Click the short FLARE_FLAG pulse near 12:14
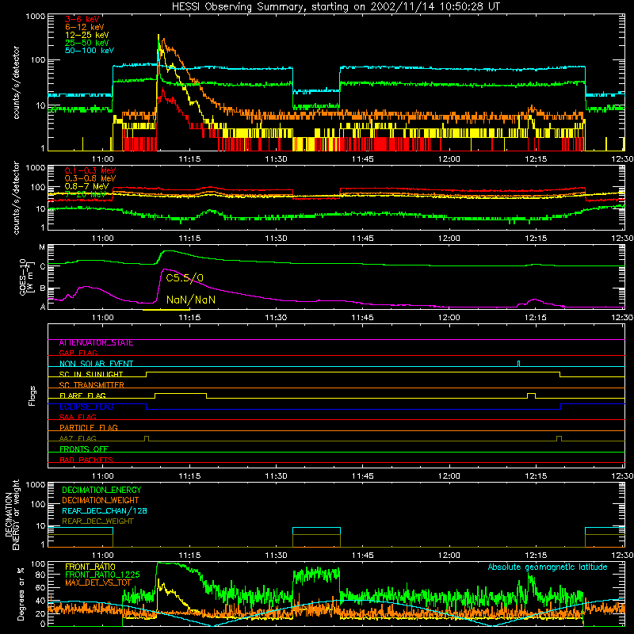Screen dimensions: 634x634 pos(531,395)
